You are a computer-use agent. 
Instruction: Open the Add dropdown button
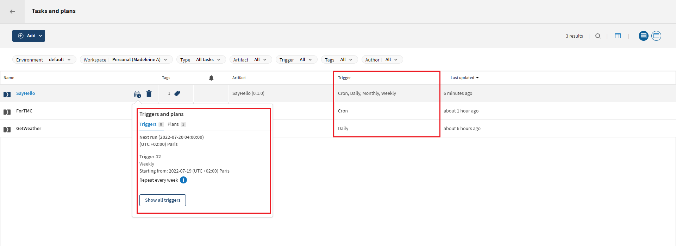point(29,36)
